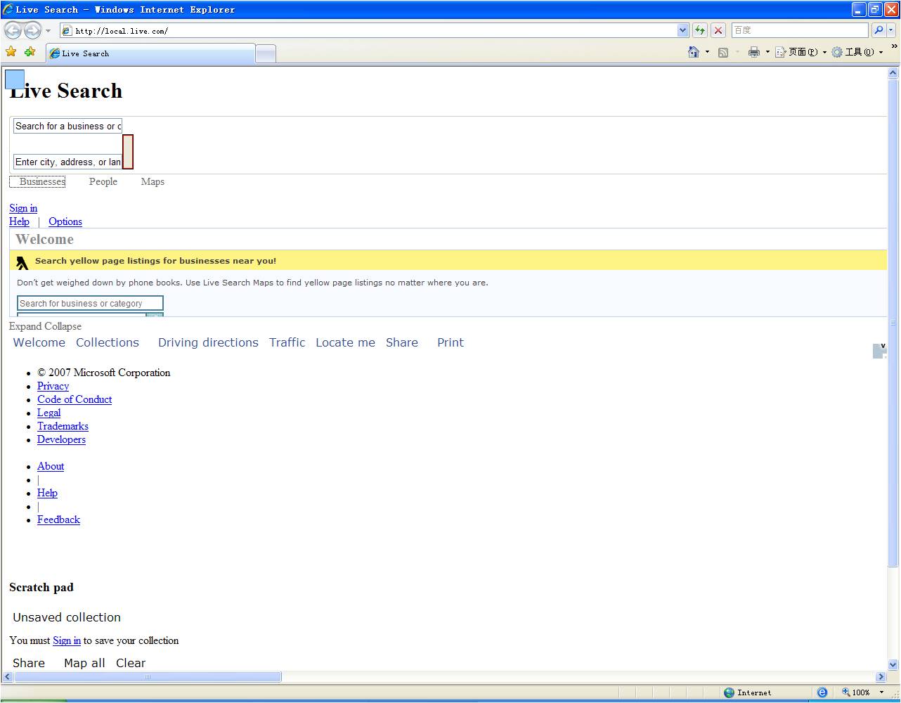The width and height of the screenshot is (901, 703).
Task: Click the browser Back arrow button
Action: coord(13,30)
